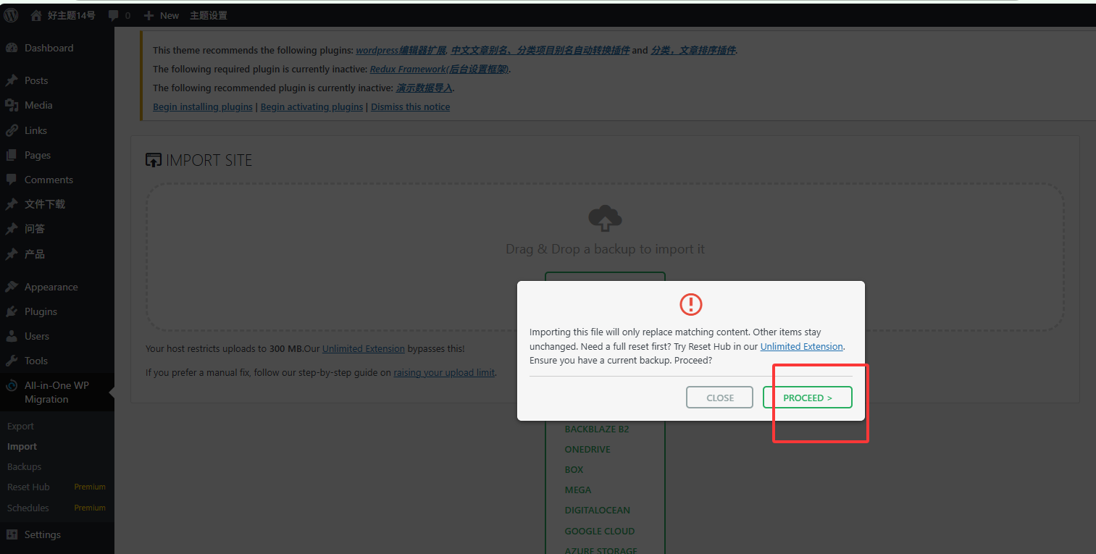Click the red warning icon in dialog

(x=691, y=304)
